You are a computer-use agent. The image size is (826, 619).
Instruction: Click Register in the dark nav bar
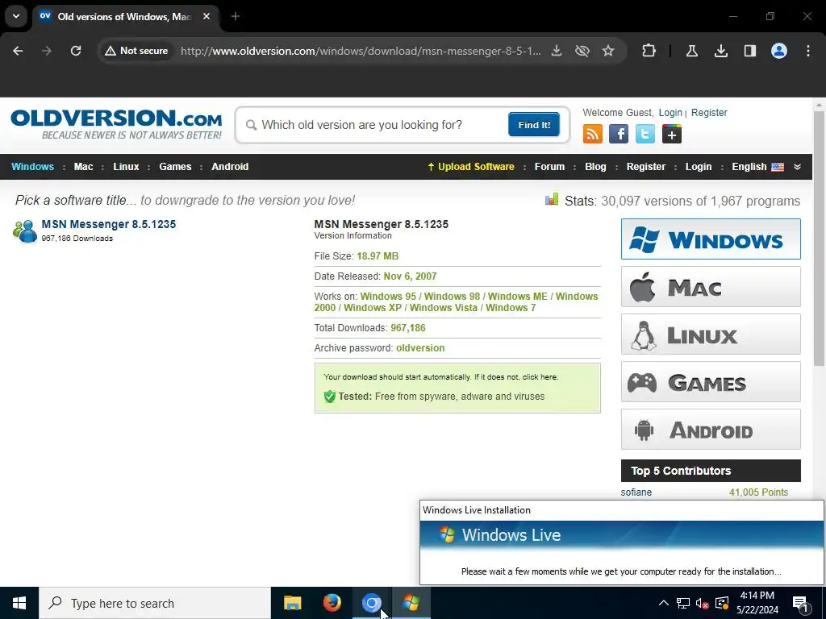(x=646, y=167)
